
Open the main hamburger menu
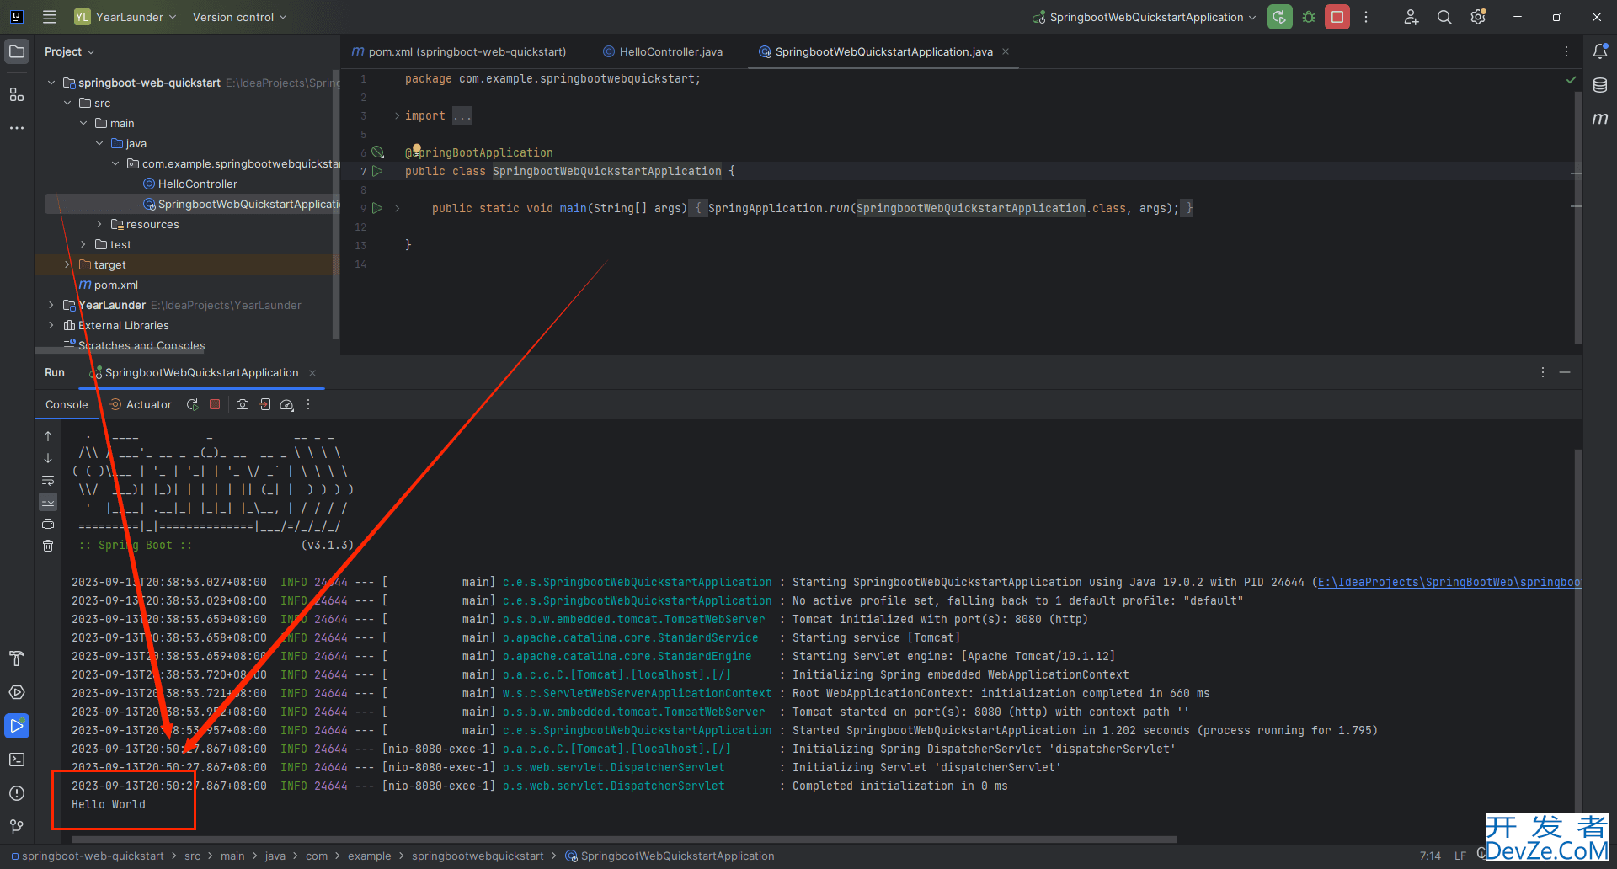pyautogui.click(x=50, y=17)
